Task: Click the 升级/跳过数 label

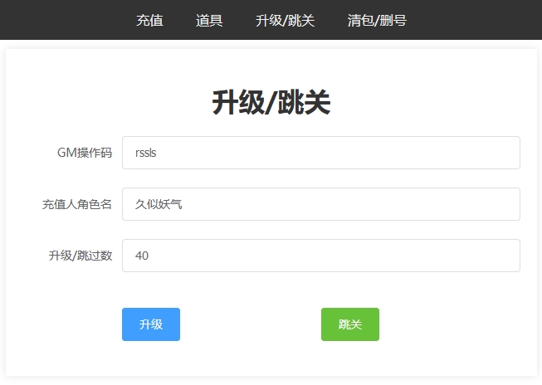Action: tap(81, 256)
